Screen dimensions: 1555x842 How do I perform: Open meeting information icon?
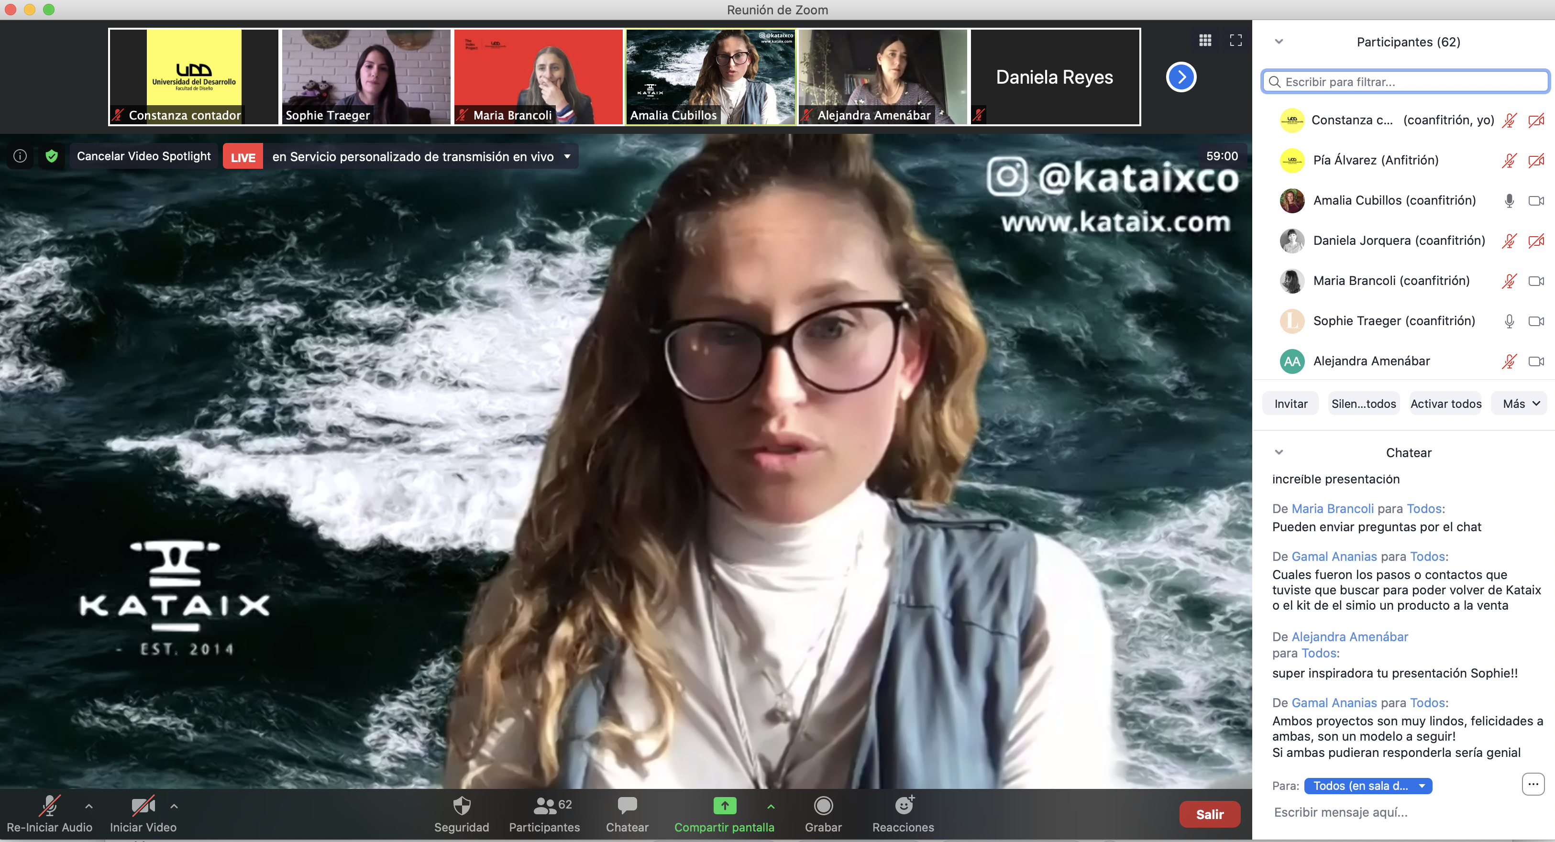coord(20,156)
